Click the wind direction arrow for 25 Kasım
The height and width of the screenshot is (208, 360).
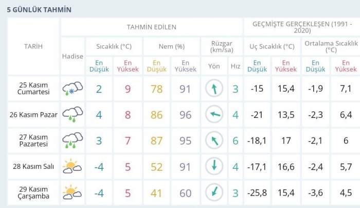214,89
